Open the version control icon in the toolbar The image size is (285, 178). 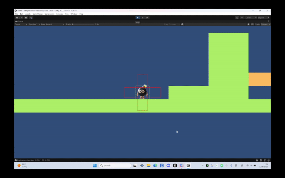[31, 17]
